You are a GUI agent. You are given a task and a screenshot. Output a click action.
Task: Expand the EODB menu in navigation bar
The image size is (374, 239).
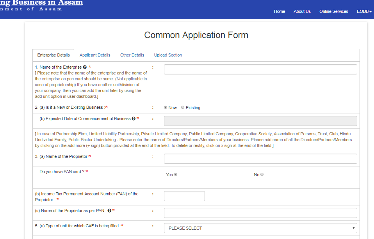pos(364,12)
